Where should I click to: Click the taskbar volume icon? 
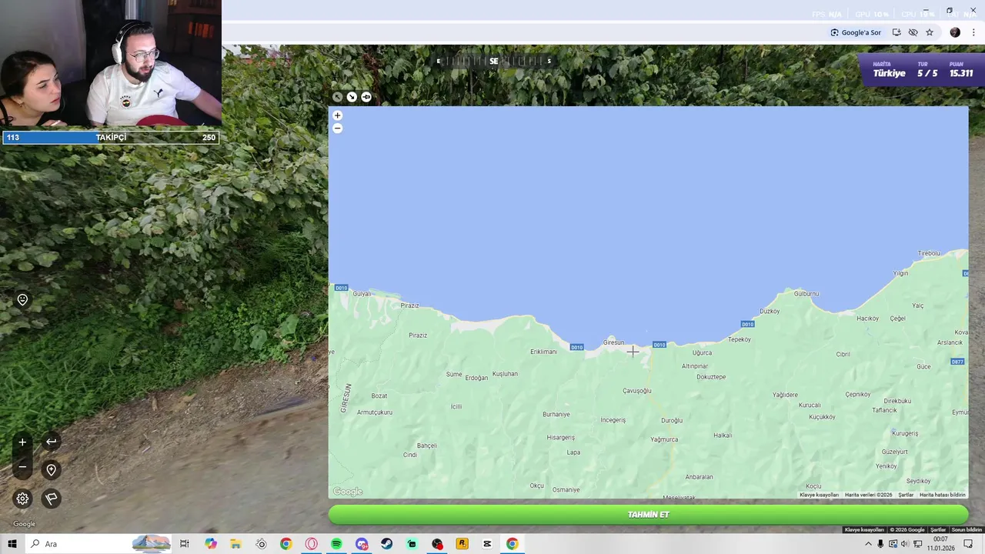tap(905, 544)
